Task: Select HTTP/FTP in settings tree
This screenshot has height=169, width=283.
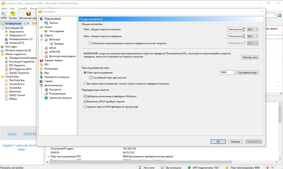Action: (54, 52)
